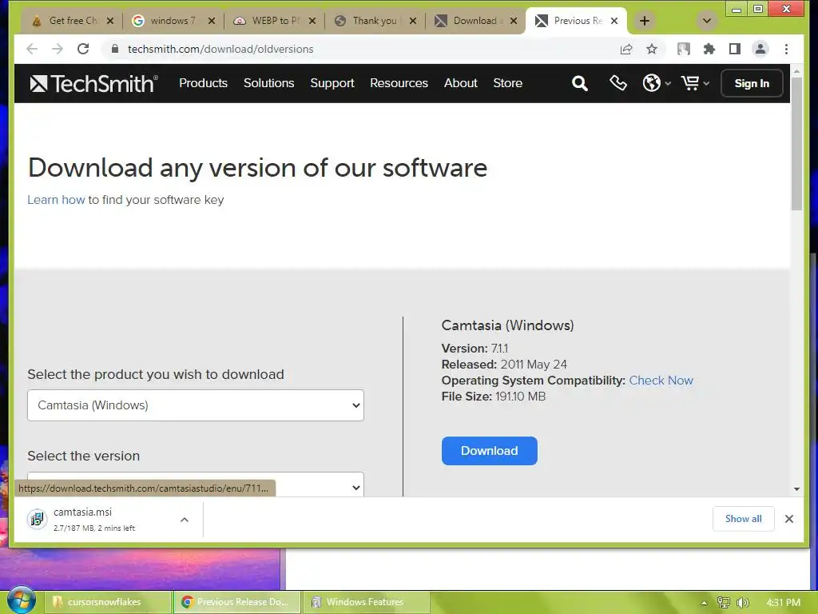
Task: Open the Chrome profile avatar
Action: 760,49
